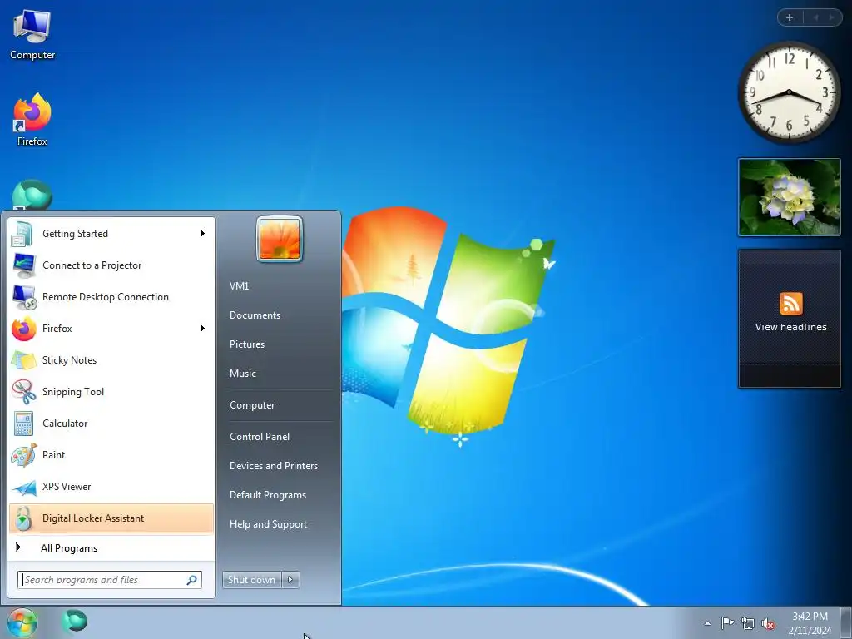Show hidden tray icons arrow

(707, 623)
